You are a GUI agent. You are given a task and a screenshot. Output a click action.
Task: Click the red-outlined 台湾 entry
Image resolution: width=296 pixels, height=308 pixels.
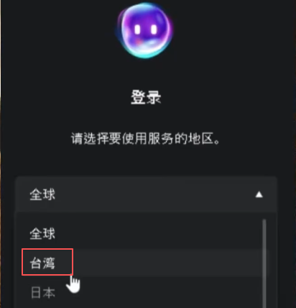(47, 262)
